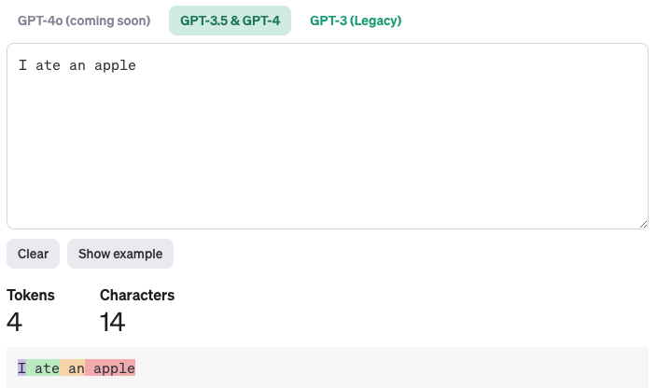657x388 pixels.
Task: Select the GPT-3.5 & GPT-4 tab
Action: pos(230,21)
